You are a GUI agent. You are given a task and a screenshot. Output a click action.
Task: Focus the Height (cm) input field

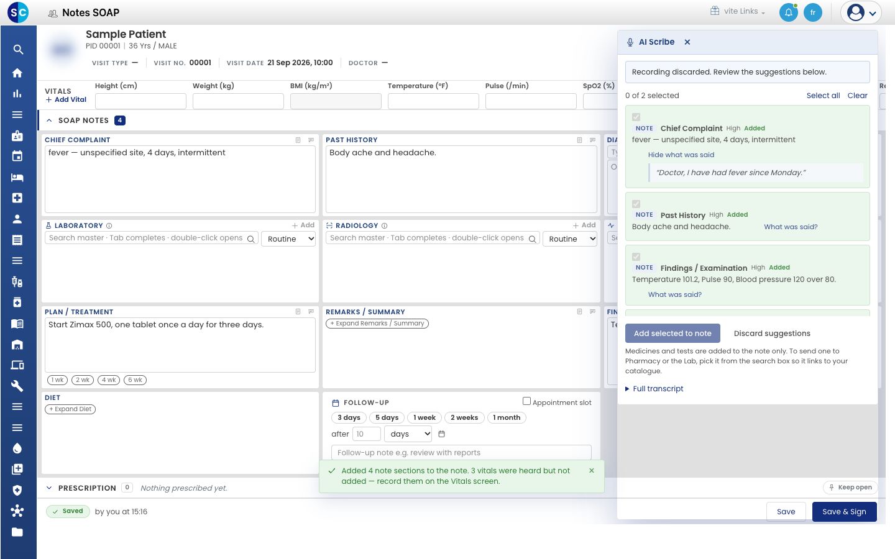click(x=140, y=101)
